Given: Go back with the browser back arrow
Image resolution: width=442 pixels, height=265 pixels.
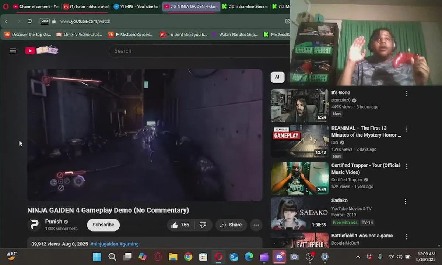Looking at the screenshot, I should coord(6,21).
